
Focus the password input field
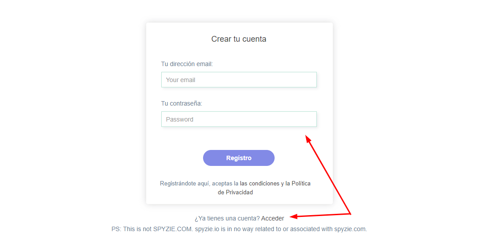[239, 119]
